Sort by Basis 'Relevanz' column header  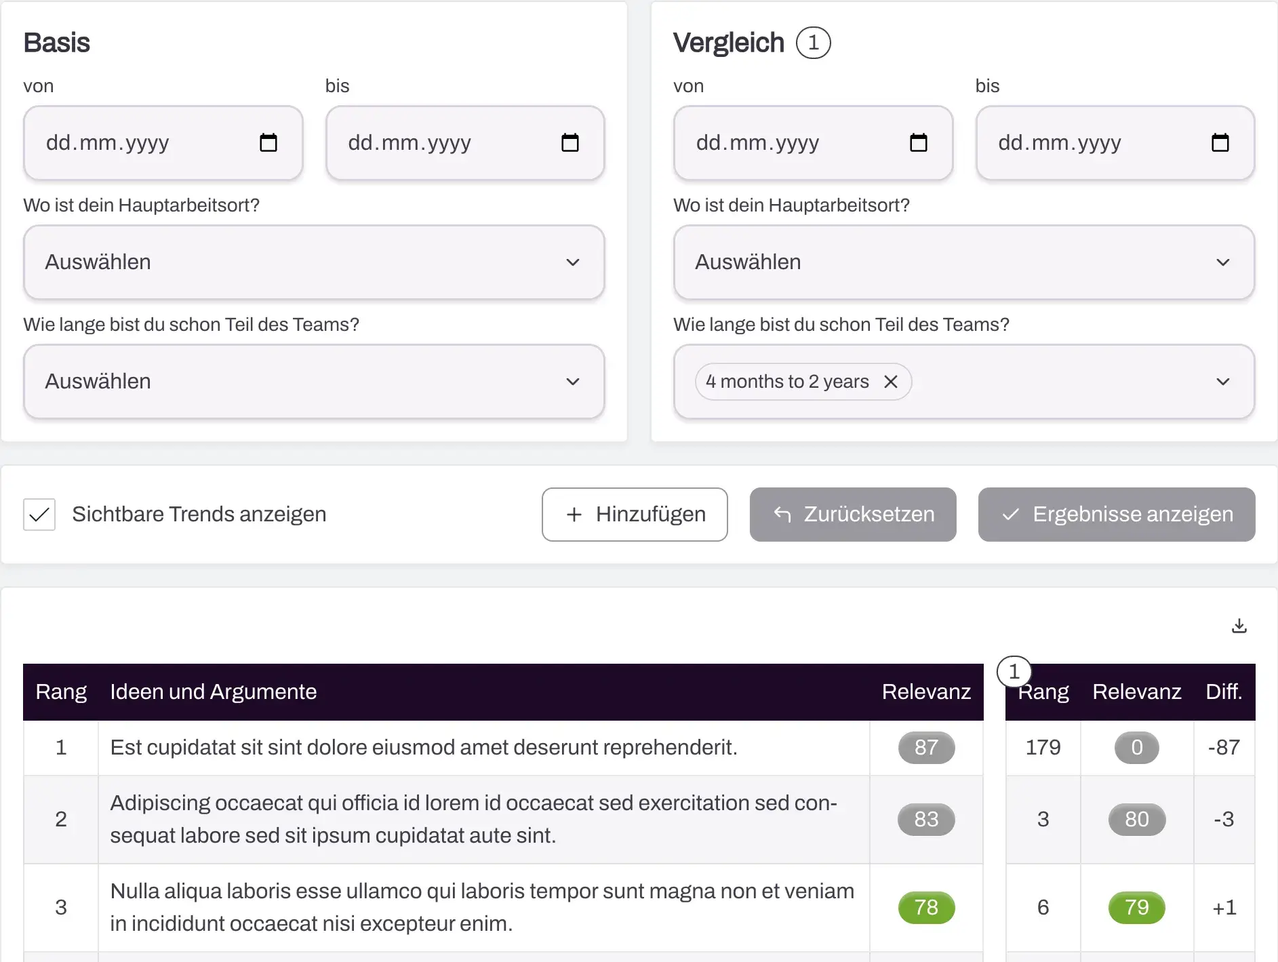click(x=925, y=692)
